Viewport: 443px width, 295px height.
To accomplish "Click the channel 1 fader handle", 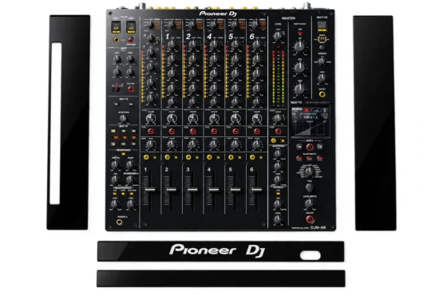I will (x=150, y=190).
